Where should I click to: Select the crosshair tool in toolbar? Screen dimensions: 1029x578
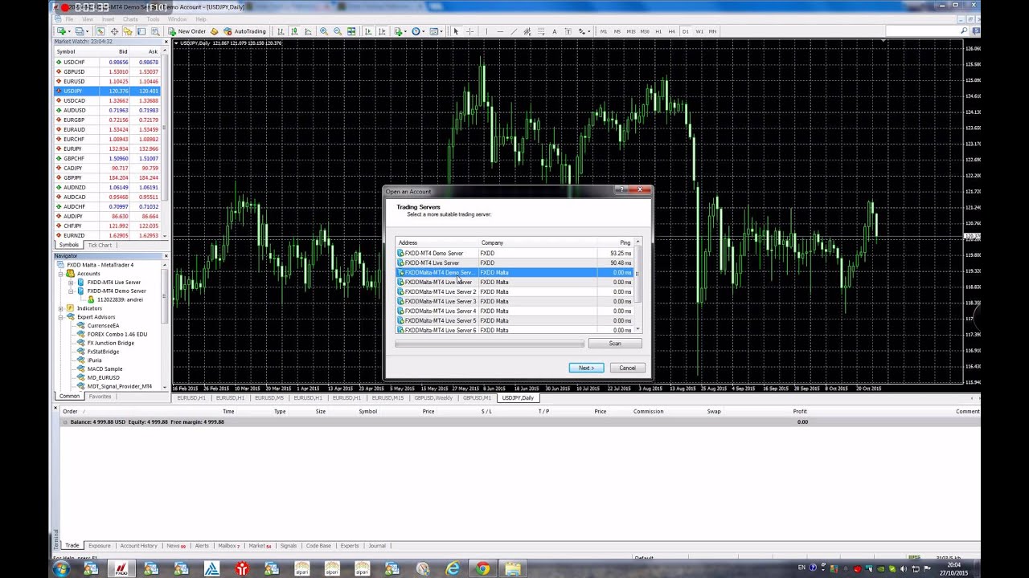pos(469,31)
